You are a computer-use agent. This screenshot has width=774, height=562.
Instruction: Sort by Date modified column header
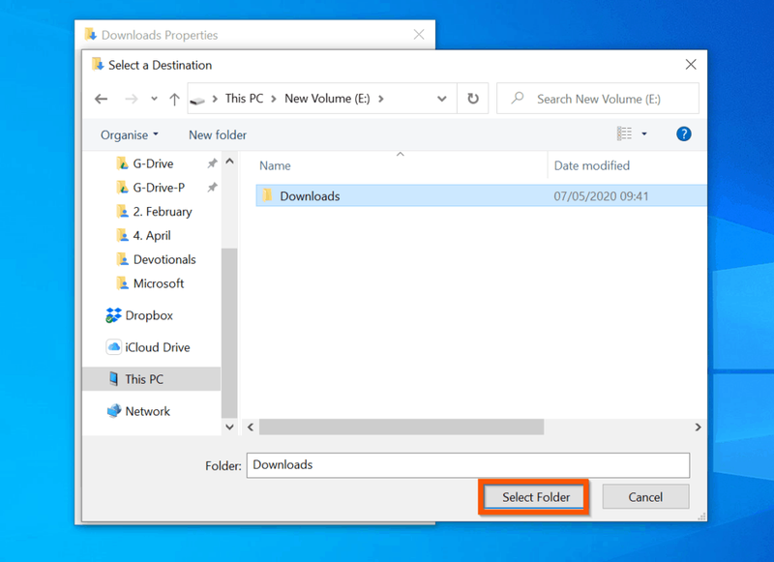(x=592, y=165)
